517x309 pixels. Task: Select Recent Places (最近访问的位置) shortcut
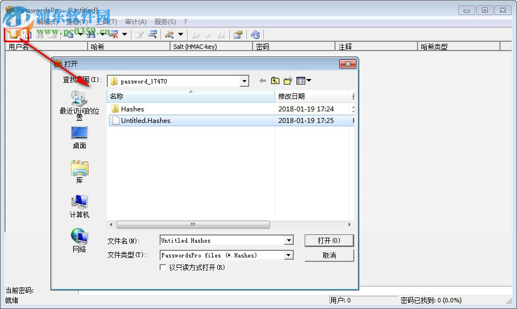point(79,105)
